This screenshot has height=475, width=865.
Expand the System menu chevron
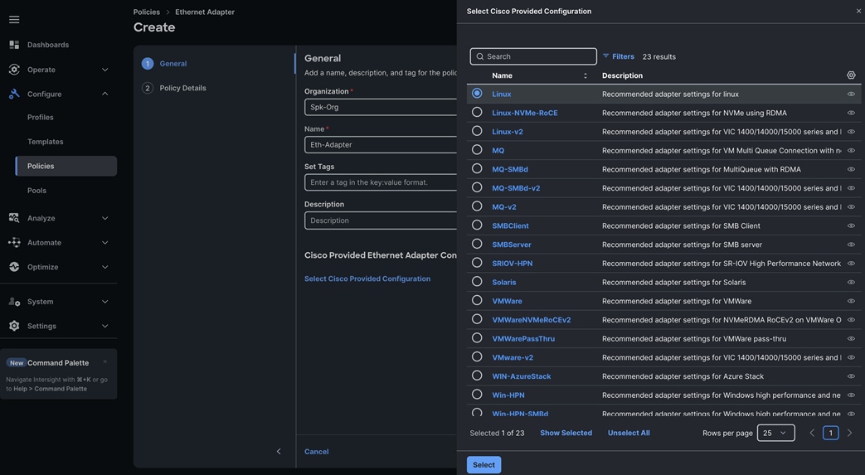(104, 301)
